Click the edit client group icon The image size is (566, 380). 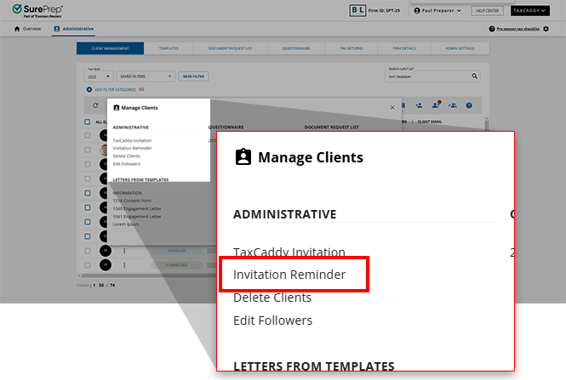(452, 105)
